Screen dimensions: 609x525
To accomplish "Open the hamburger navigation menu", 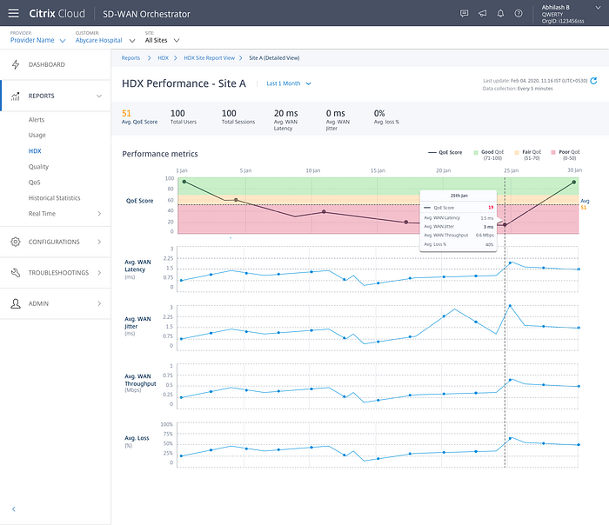I will 14,14.
